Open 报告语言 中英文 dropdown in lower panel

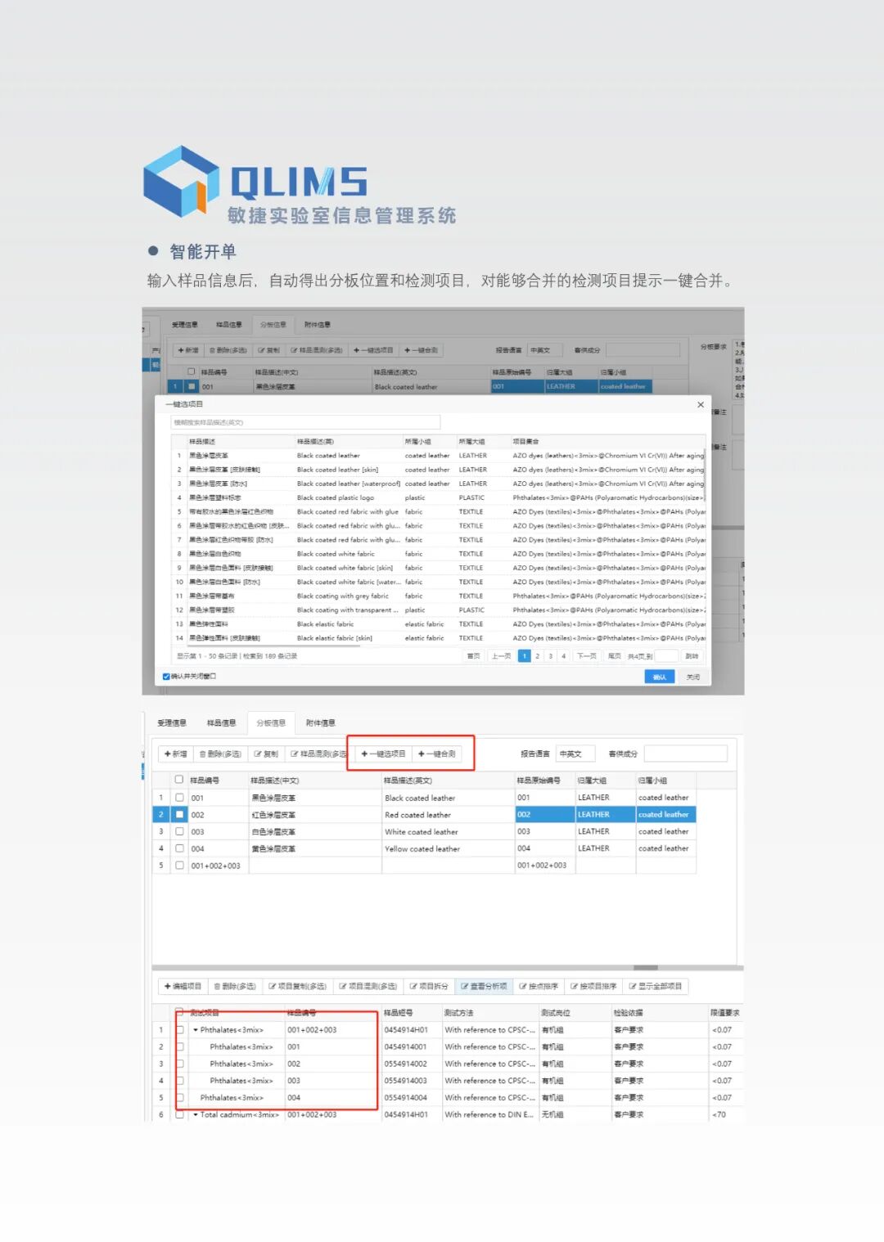click(x=575, y=754)
